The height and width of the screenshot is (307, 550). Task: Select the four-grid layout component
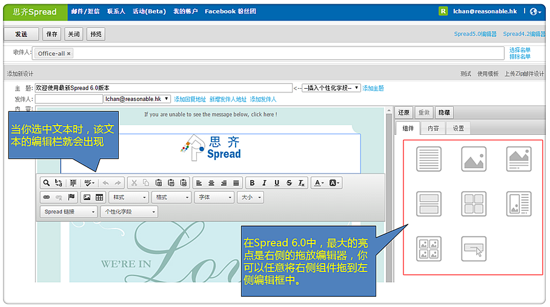coord(474,204)
